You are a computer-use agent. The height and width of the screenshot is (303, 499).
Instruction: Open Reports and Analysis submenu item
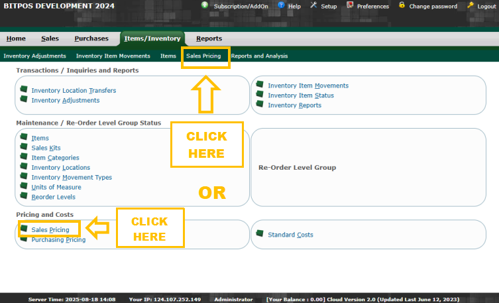(x=259, y=56)
